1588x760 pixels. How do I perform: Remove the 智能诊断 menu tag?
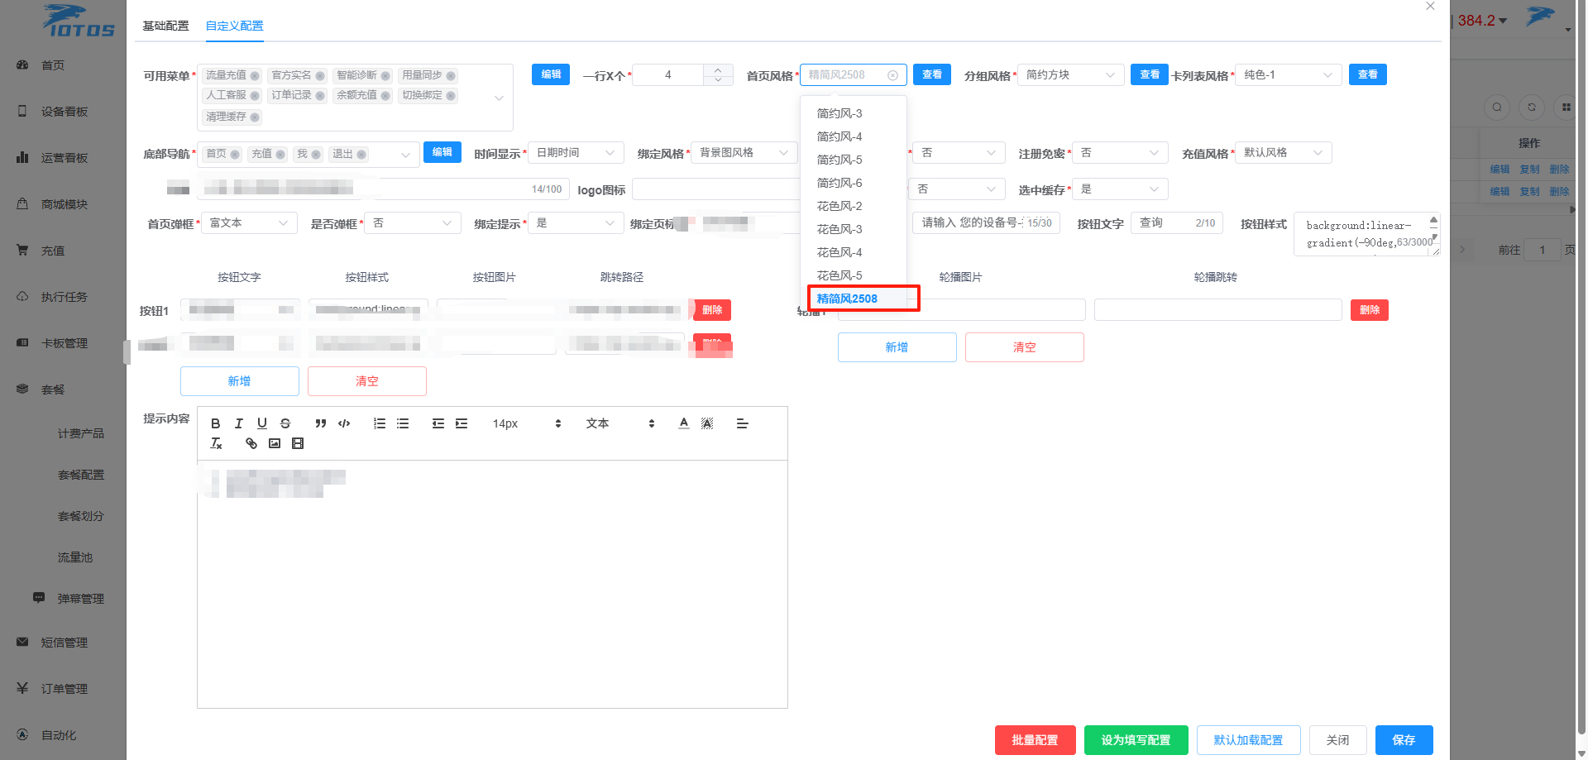pos(385,76)
